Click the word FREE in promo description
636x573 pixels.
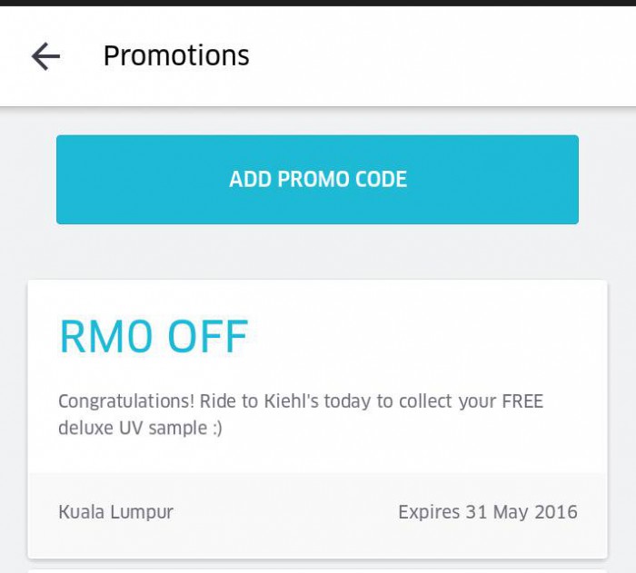[522, 401]
